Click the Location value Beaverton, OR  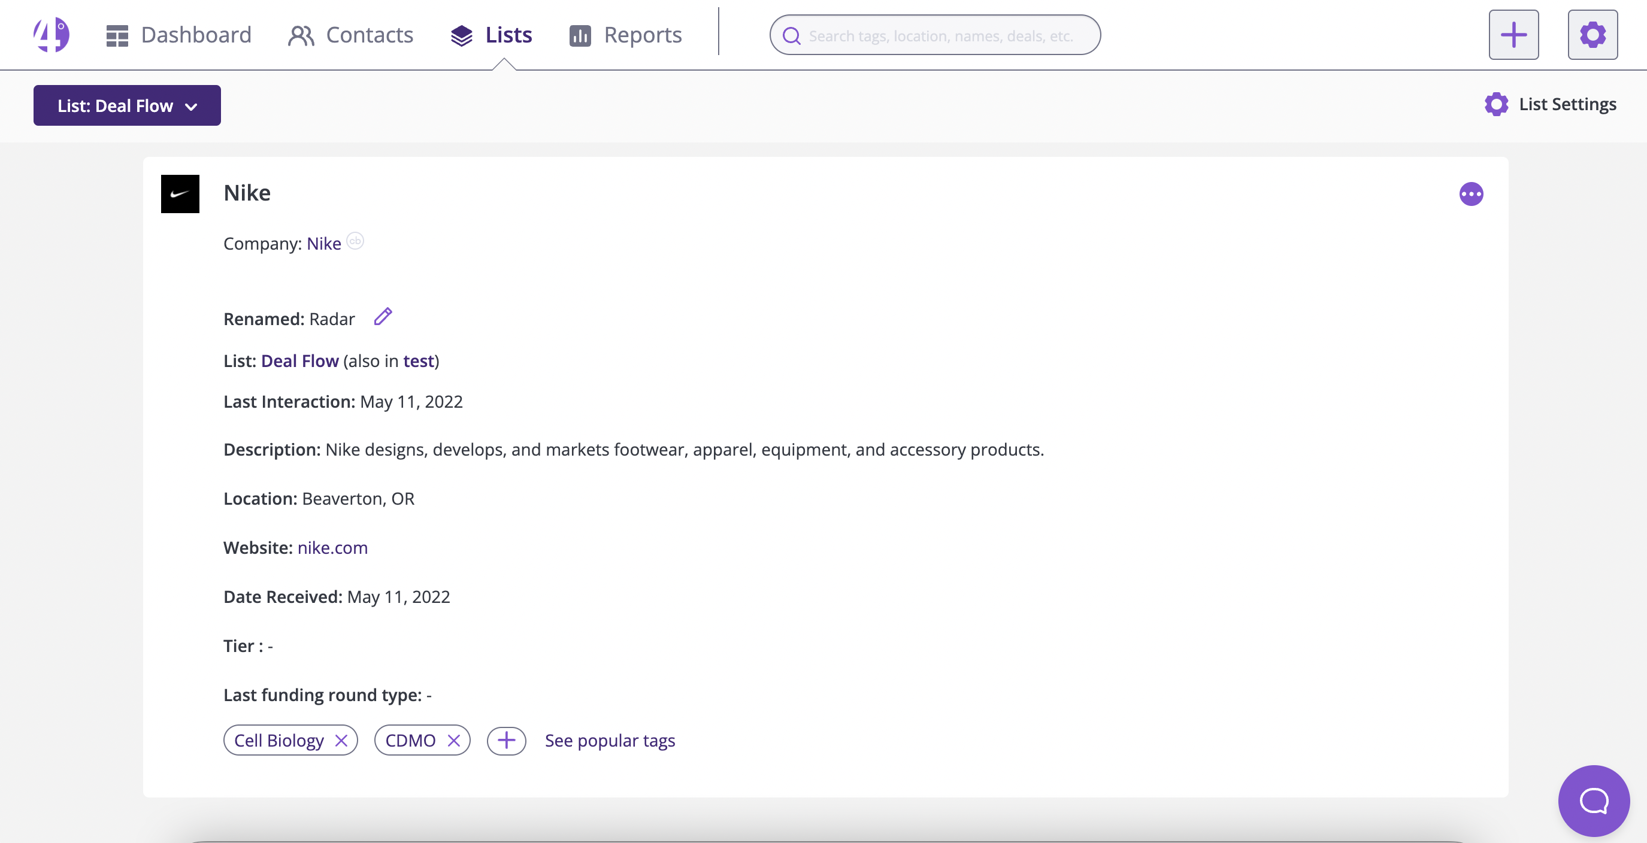pyautogui.click(x=358, y=499)
